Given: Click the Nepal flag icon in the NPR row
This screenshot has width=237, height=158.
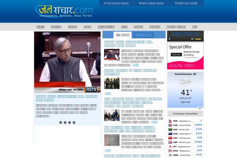Looking at the screenshot, I should pyautogui.click(x=170, y=121).
